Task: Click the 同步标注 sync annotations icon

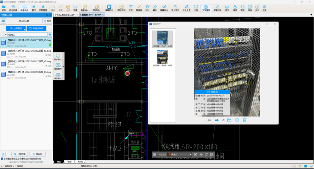Action: [58, 57]
